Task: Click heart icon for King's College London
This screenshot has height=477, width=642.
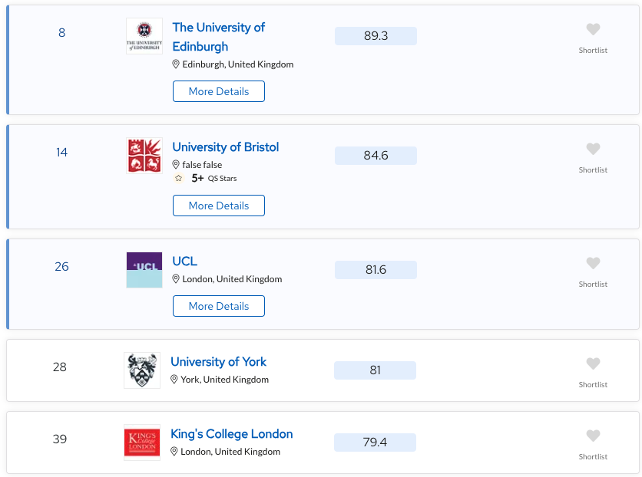Action: pos(593,436)
